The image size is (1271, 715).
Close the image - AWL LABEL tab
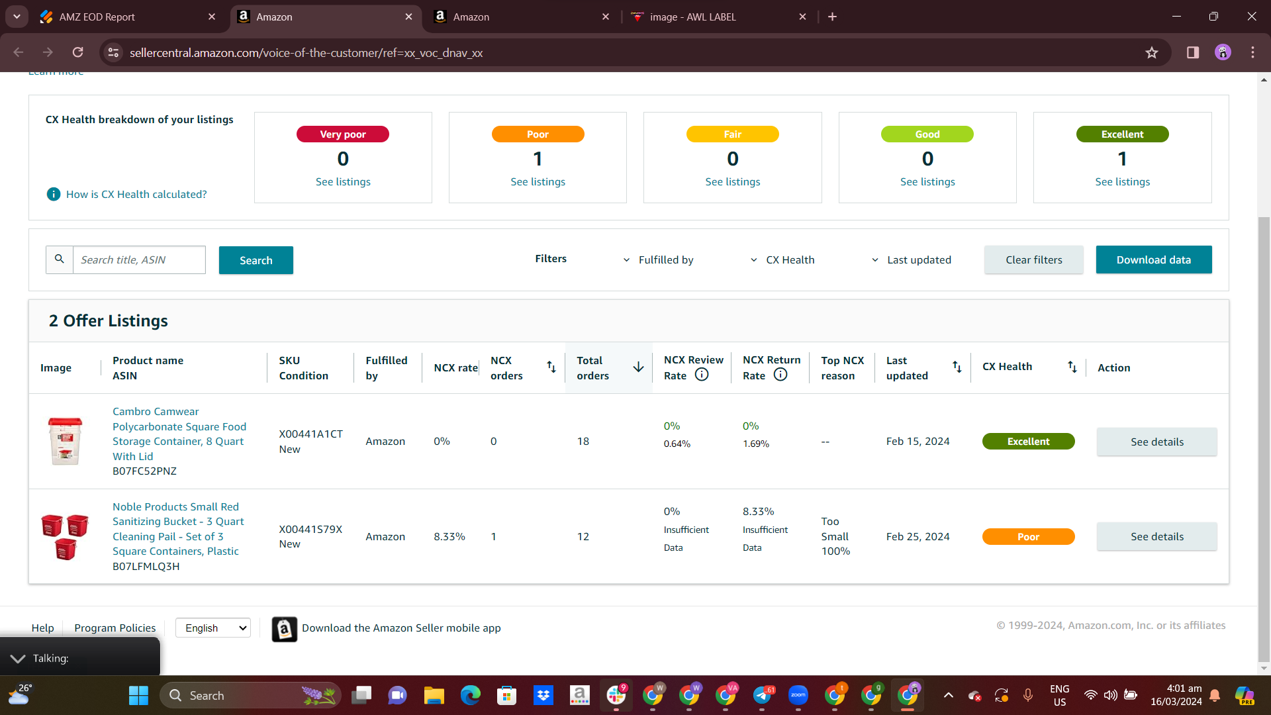[x=802, y=17]
